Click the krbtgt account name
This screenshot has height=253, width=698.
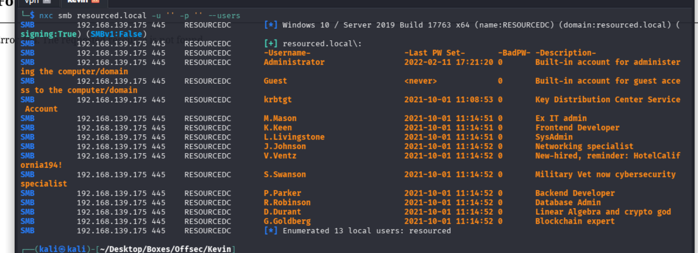(x=278, y=100)
